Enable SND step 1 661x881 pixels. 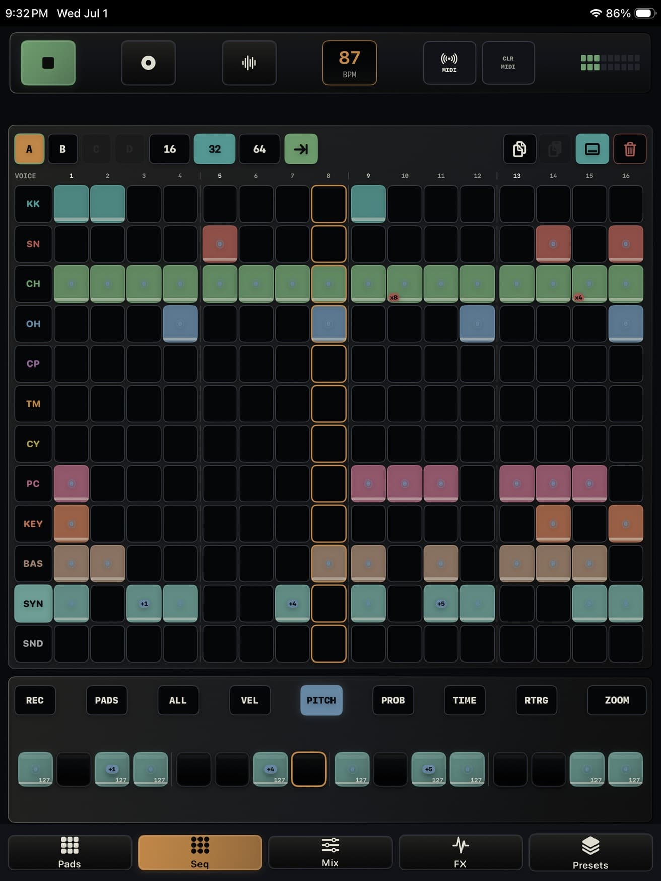click(71, 643)
